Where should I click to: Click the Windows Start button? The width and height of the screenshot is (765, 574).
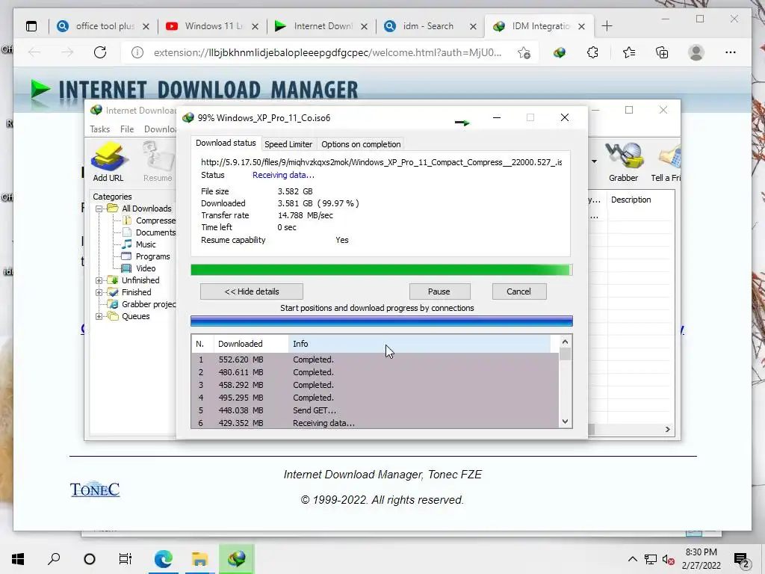(18, 559)
